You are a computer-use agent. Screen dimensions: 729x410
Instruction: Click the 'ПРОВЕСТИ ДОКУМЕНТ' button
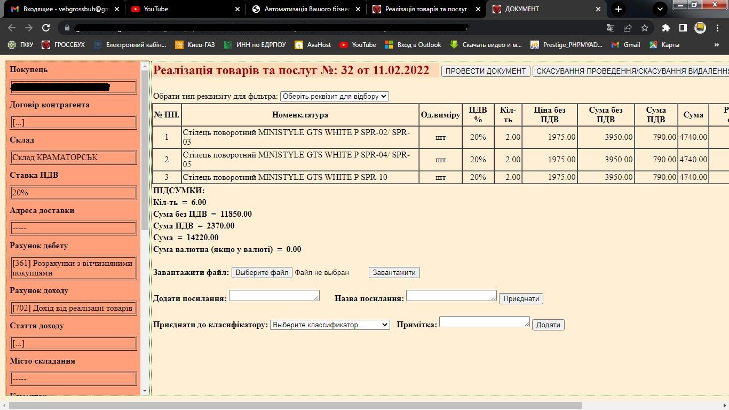[486, 71]
